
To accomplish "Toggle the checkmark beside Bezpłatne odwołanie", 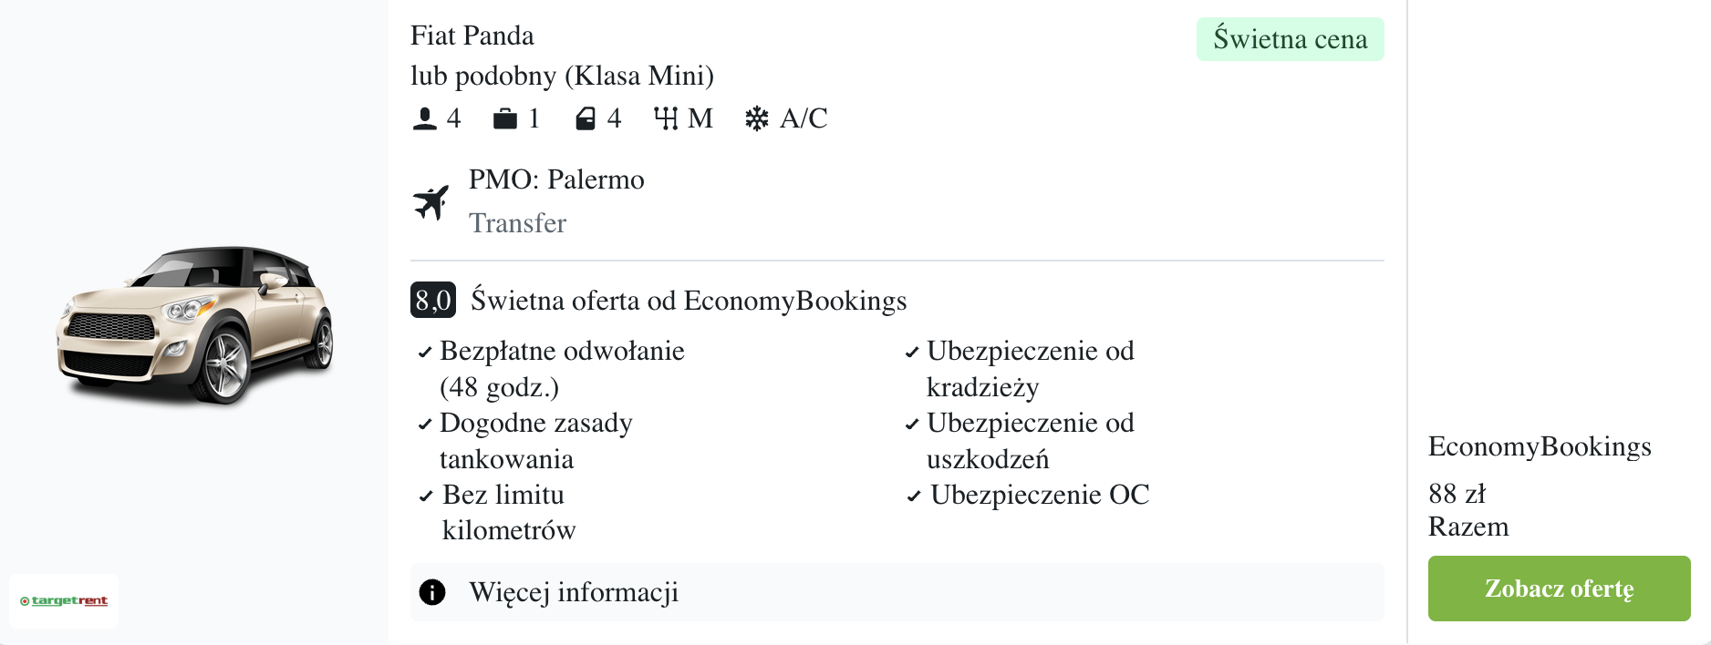I will (424, 352).
